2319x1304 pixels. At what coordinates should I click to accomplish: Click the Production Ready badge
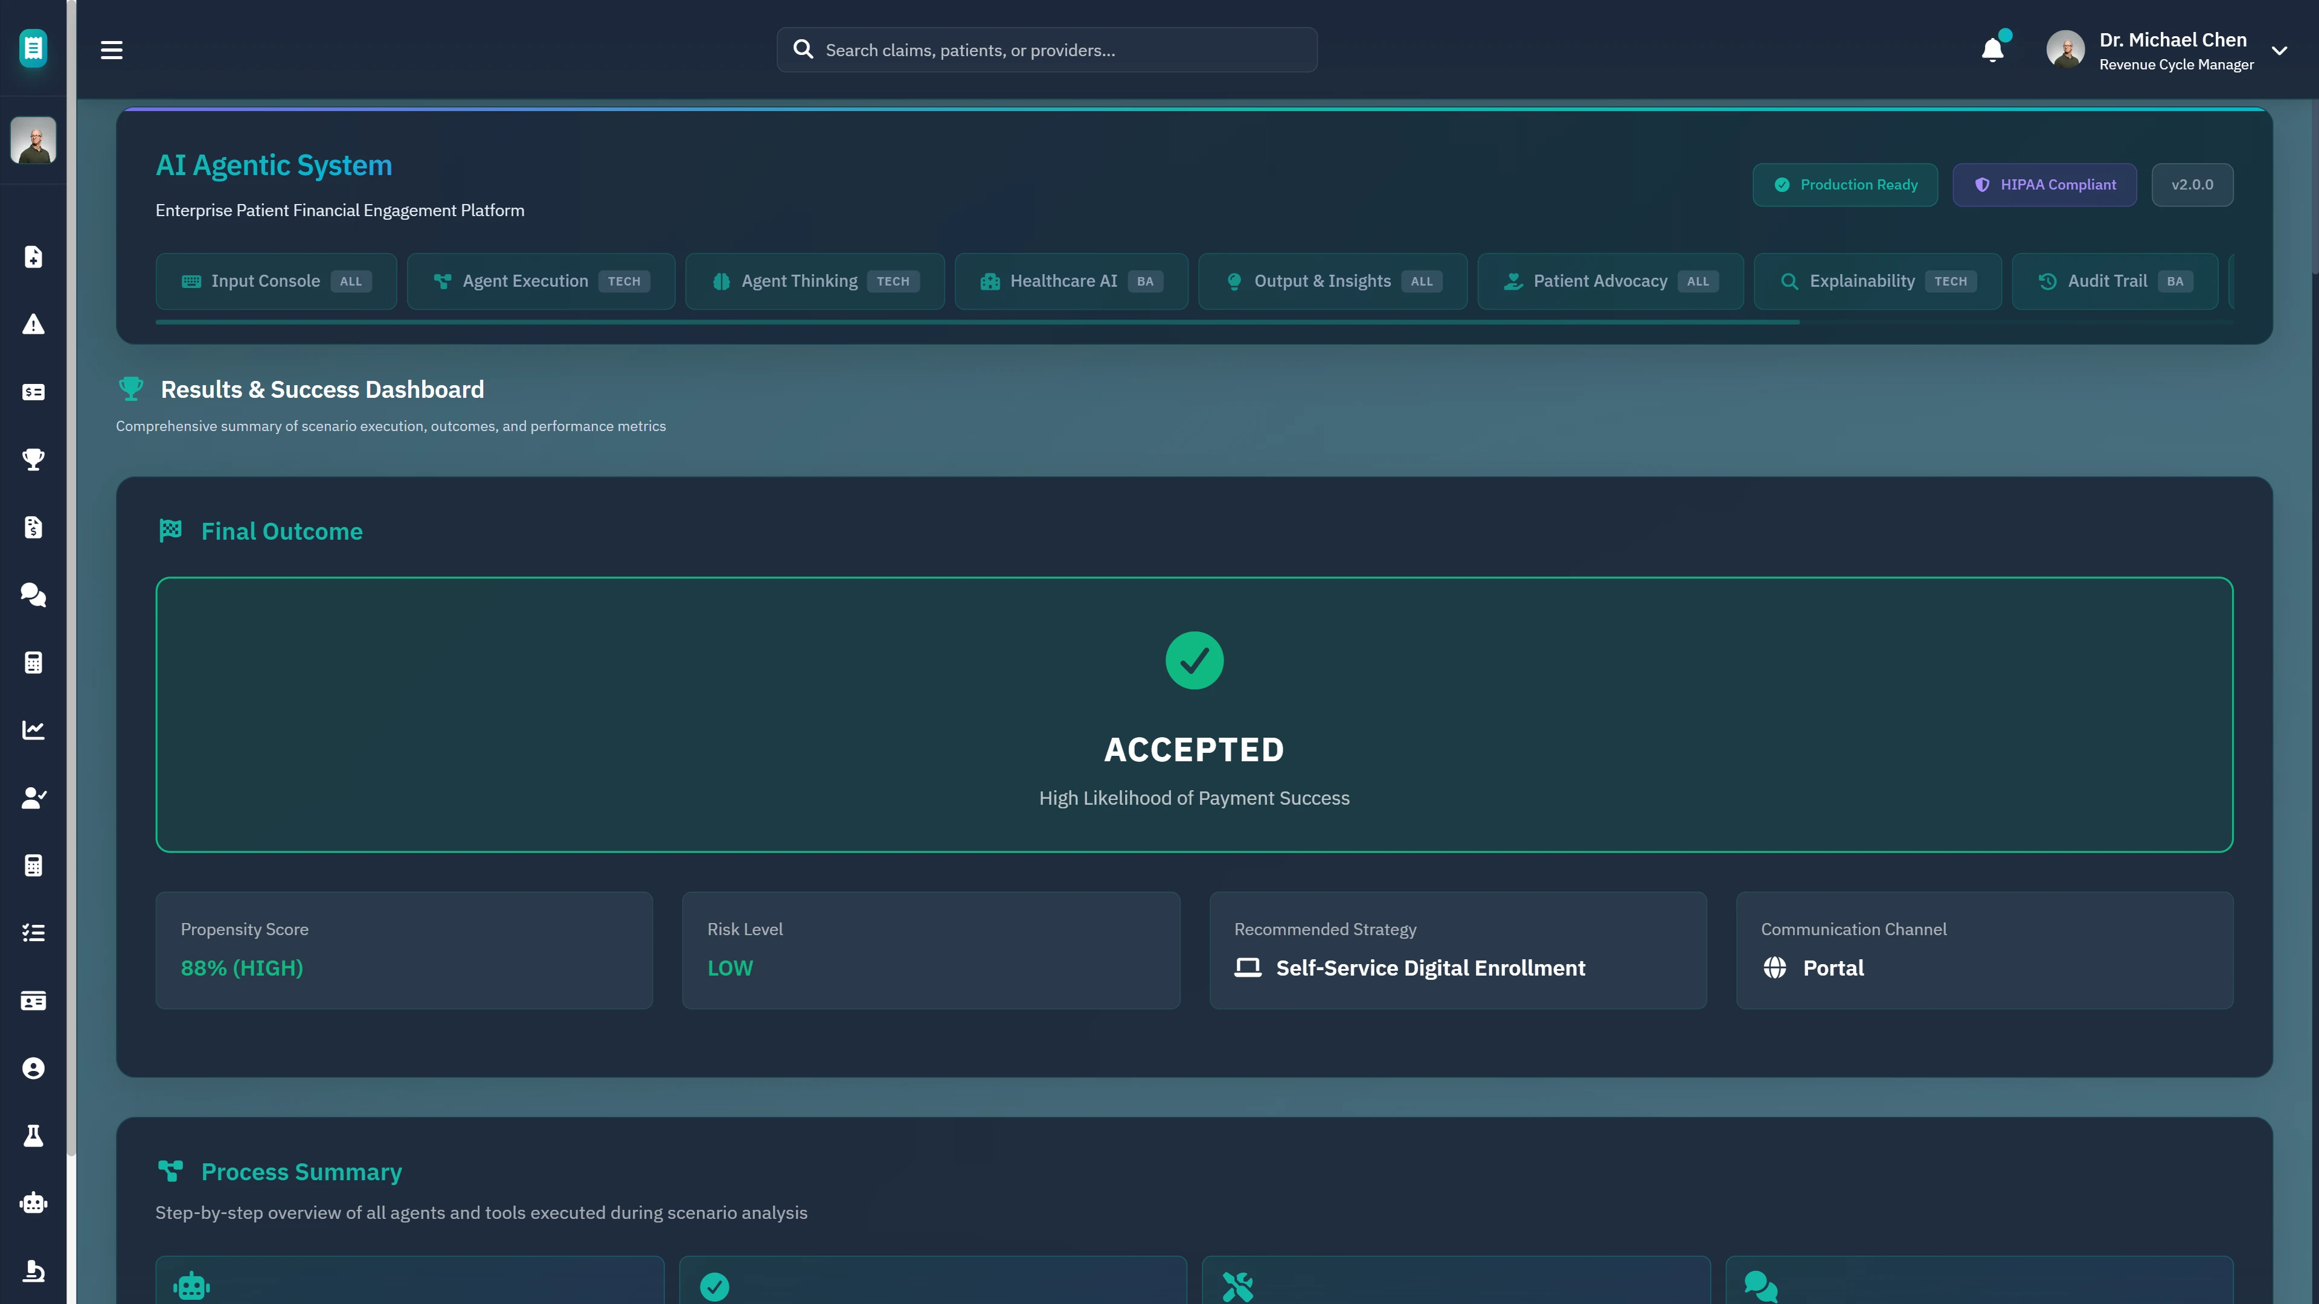[x=1844, y=185]
